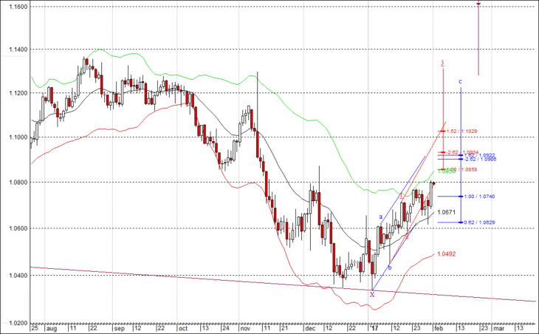Select the 1.0400 price axis label
Viewport: 539px width, 334px height.
(x=18, y=276)
